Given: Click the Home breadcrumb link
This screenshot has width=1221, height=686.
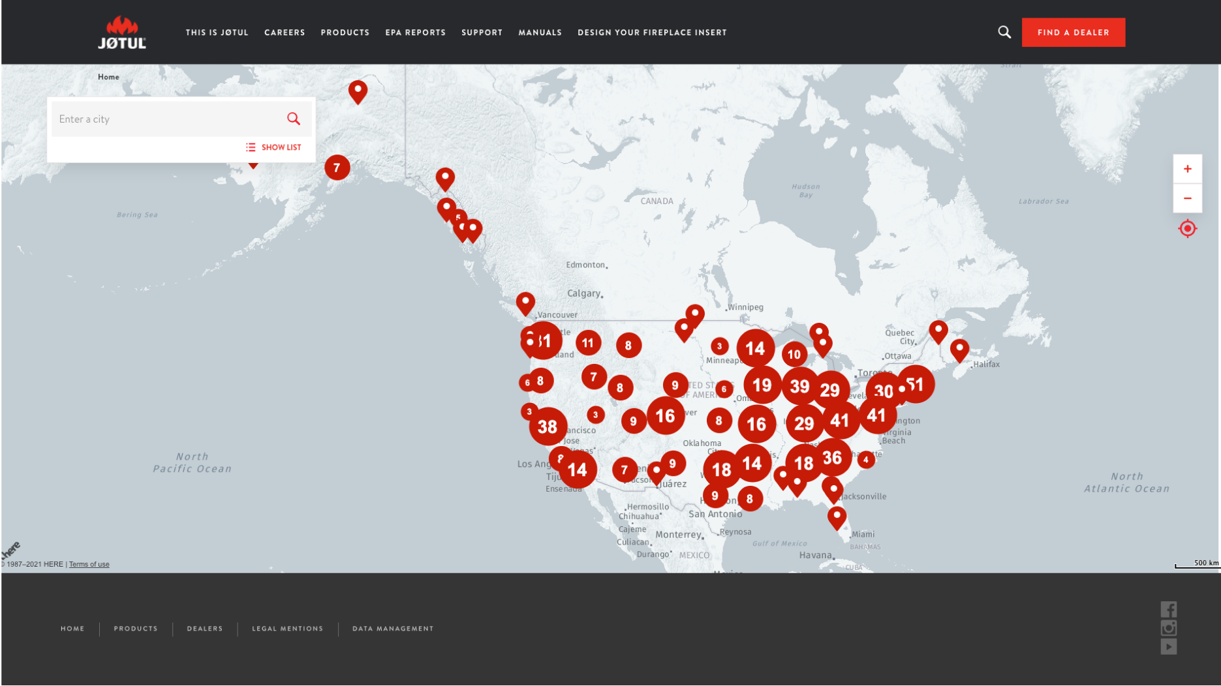Looking at the screenshot, I should (108, 77).
